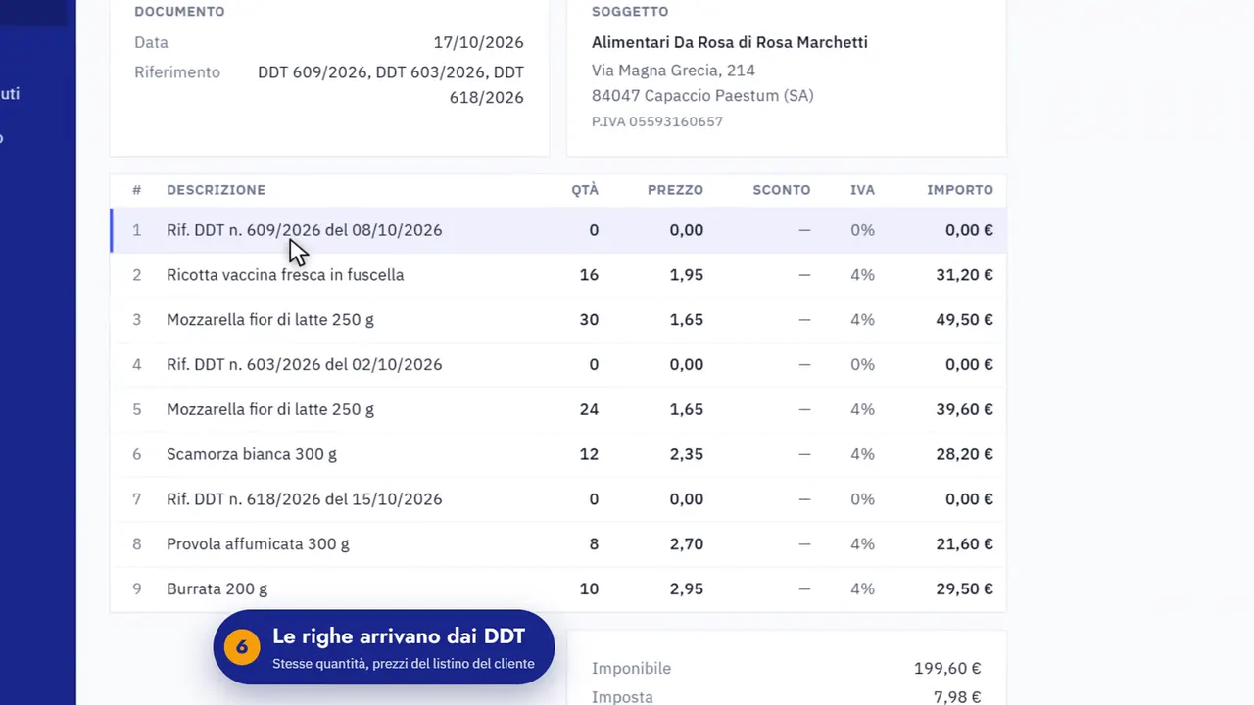Click the amount 39,60 € in the Mozzarella row
This screenshot has height=705, width=1254.
[x=964, y=409]
